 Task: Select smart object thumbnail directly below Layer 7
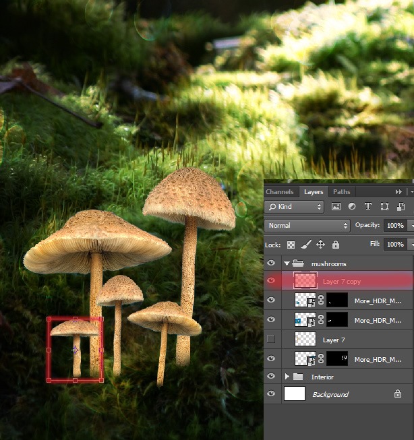click(x=305, y=358)
